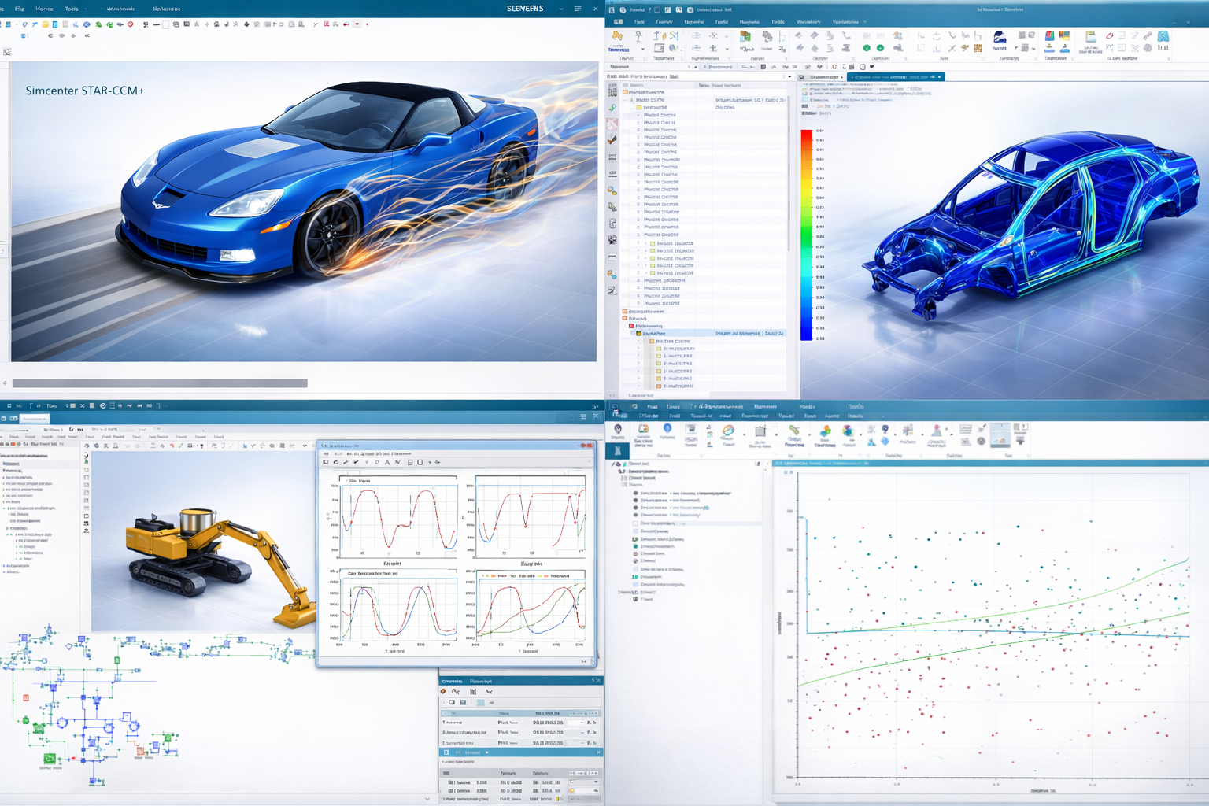
Task: Click the first green circle icon in ribbon
Action: [x=867, y=48]
